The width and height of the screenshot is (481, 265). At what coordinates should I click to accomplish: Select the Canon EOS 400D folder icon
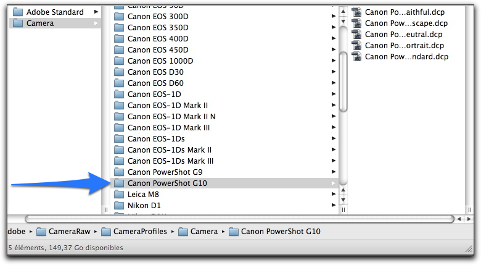pos(119,38)
